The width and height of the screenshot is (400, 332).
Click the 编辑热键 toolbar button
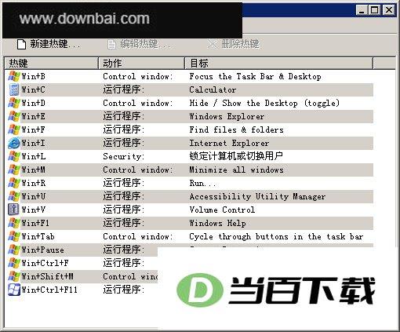click(x=139, y=44)
